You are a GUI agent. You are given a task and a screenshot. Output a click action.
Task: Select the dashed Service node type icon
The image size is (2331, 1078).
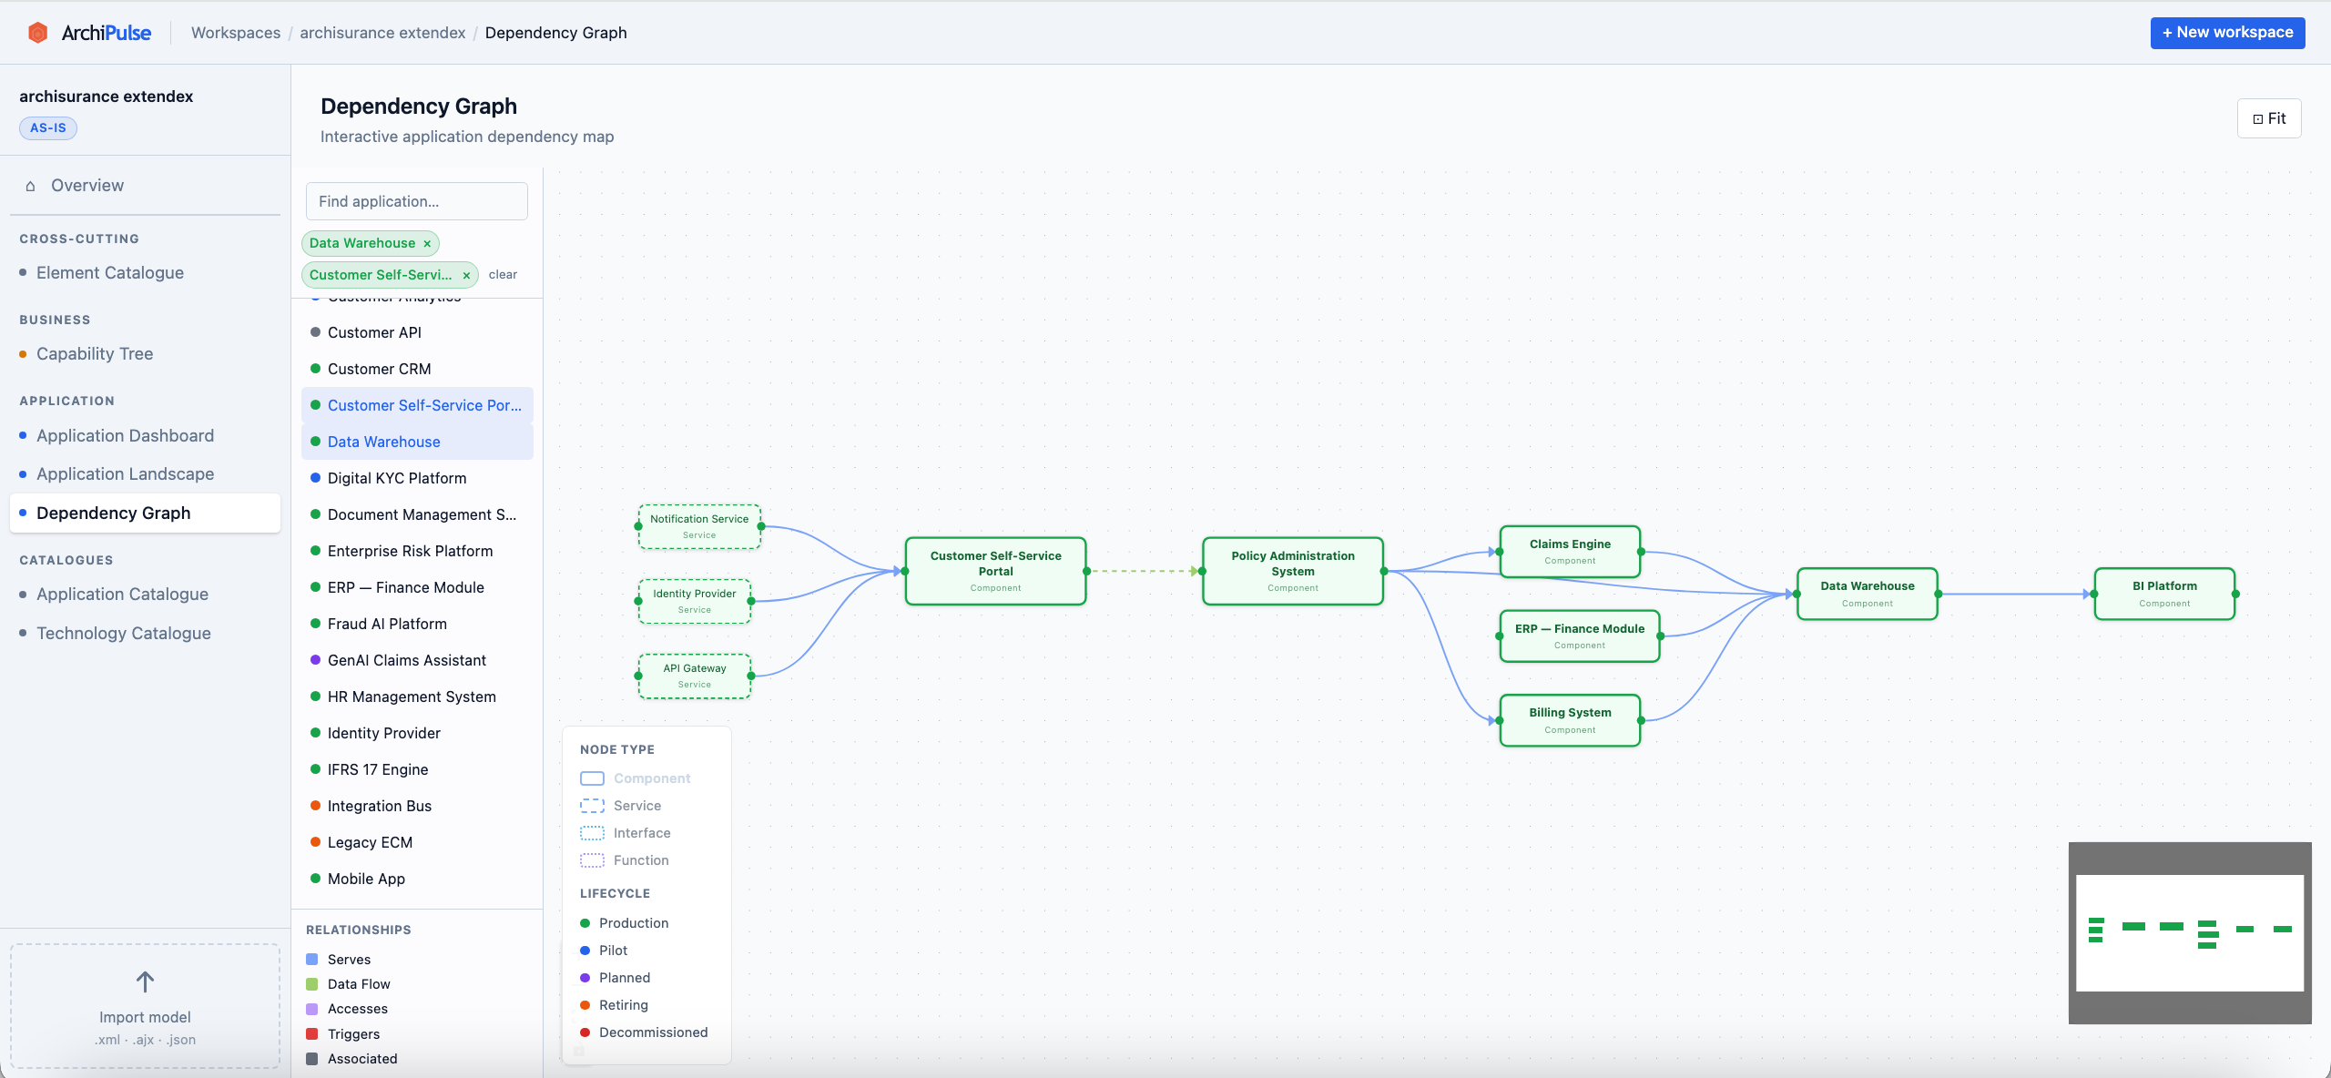pos(591,806)
